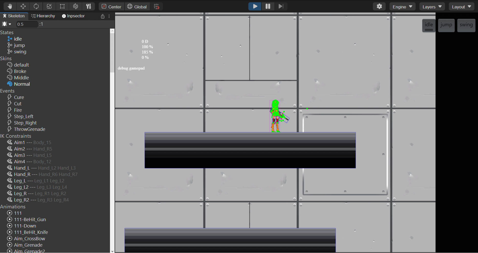This screenshot has height=253, width=478.
Task: Toggle Center pivot mode
Action: coord(112,7)
